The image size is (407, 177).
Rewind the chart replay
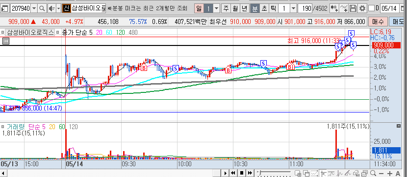coord(233,173)
